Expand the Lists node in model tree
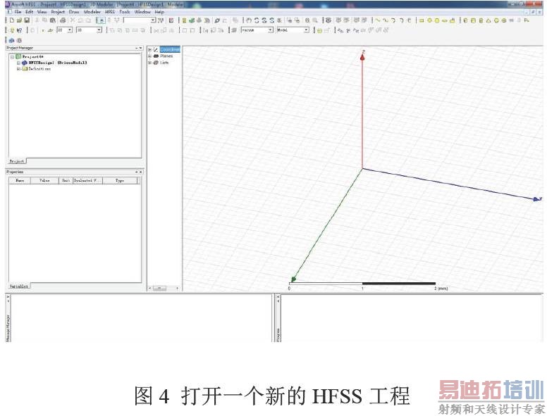547x416 pixels. (149, 63)
